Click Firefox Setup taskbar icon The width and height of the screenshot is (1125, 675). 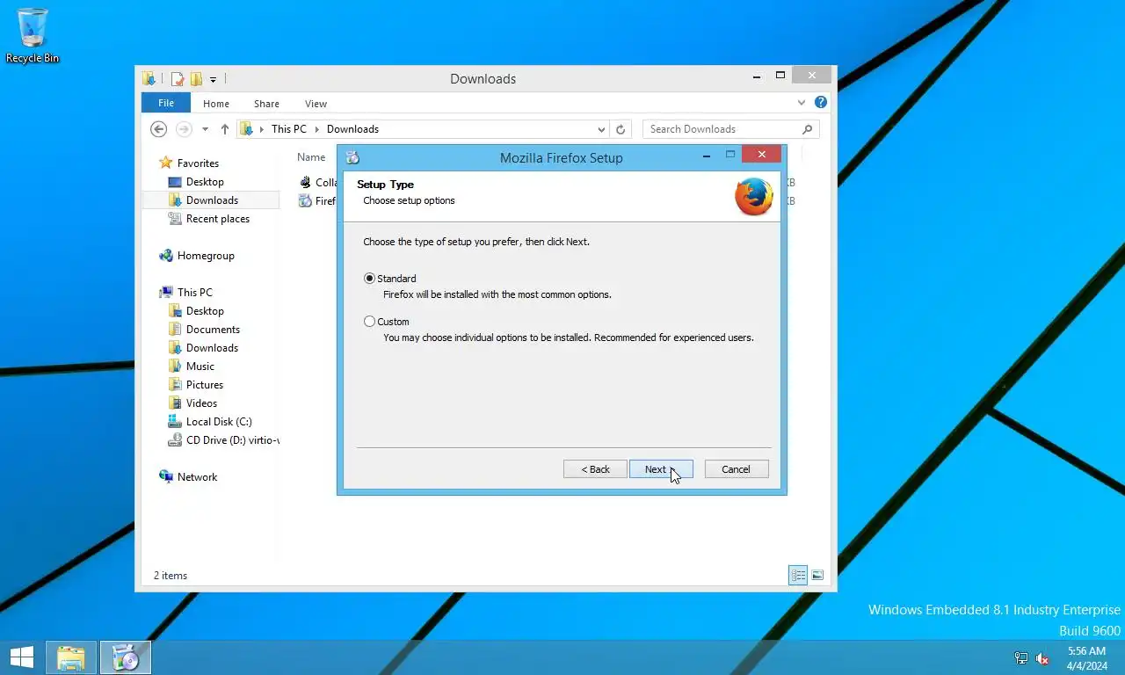126,657
